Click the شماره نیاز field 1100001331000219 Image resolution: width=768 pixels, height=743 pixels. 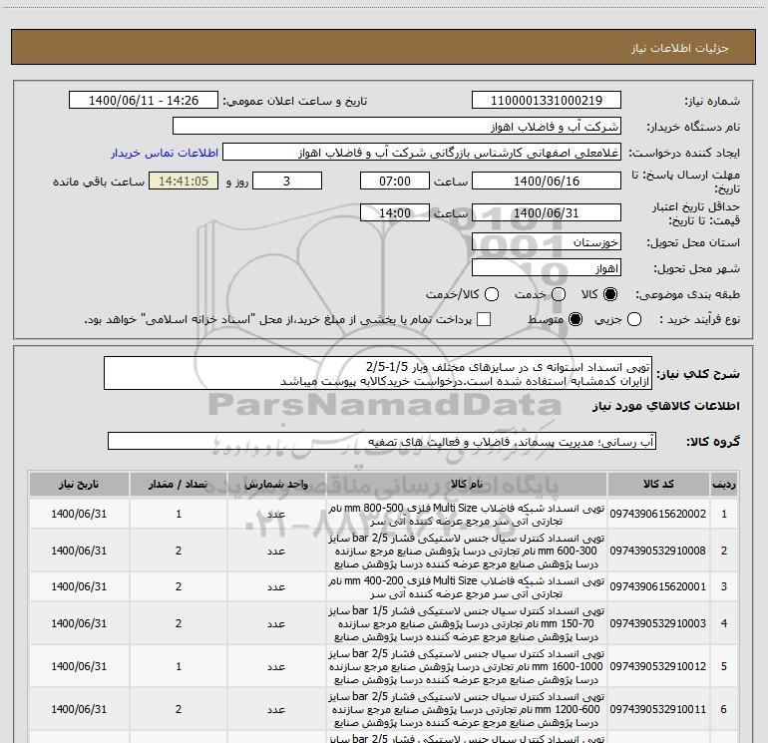(547, 101)
